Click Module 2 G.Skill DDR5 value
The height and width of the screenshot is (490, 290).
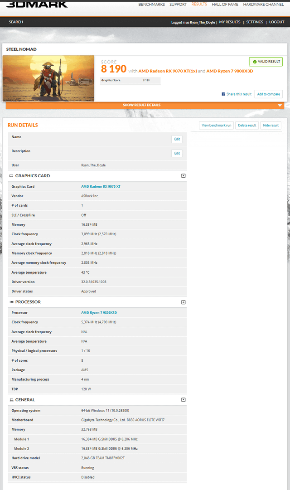click(109, 449)
